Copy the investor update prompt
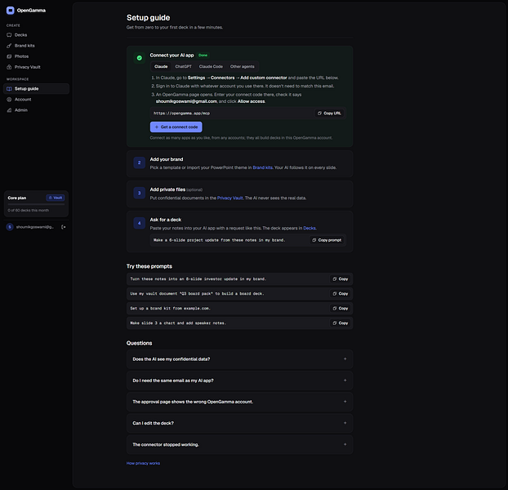This screenshot has height=490, width=508. pos(341,278)
